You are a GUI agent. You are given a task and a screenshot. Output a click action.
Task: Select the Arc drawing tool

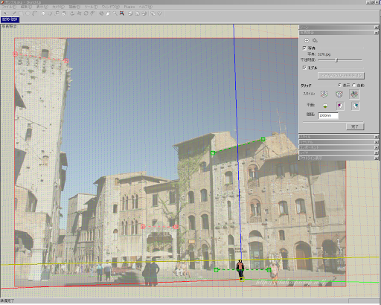(35, 13)
